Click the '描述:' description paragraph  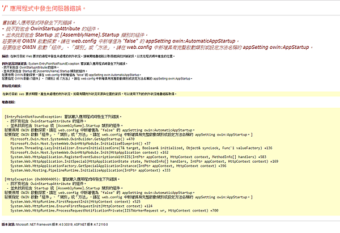tap(88, 56)
